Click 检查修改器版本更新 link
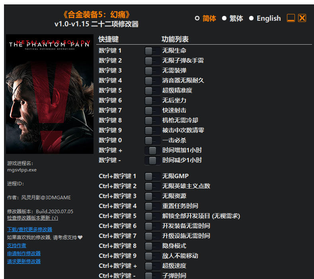 [33, 218]
